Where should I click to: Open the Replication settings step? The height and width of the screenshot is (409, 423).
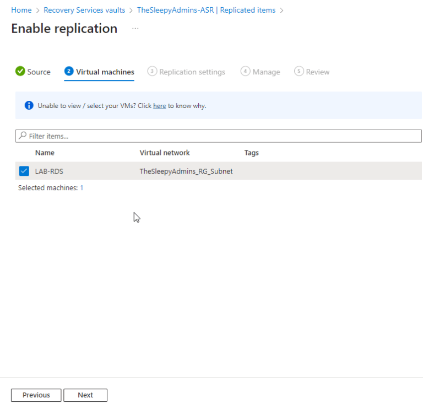point(192,72)
